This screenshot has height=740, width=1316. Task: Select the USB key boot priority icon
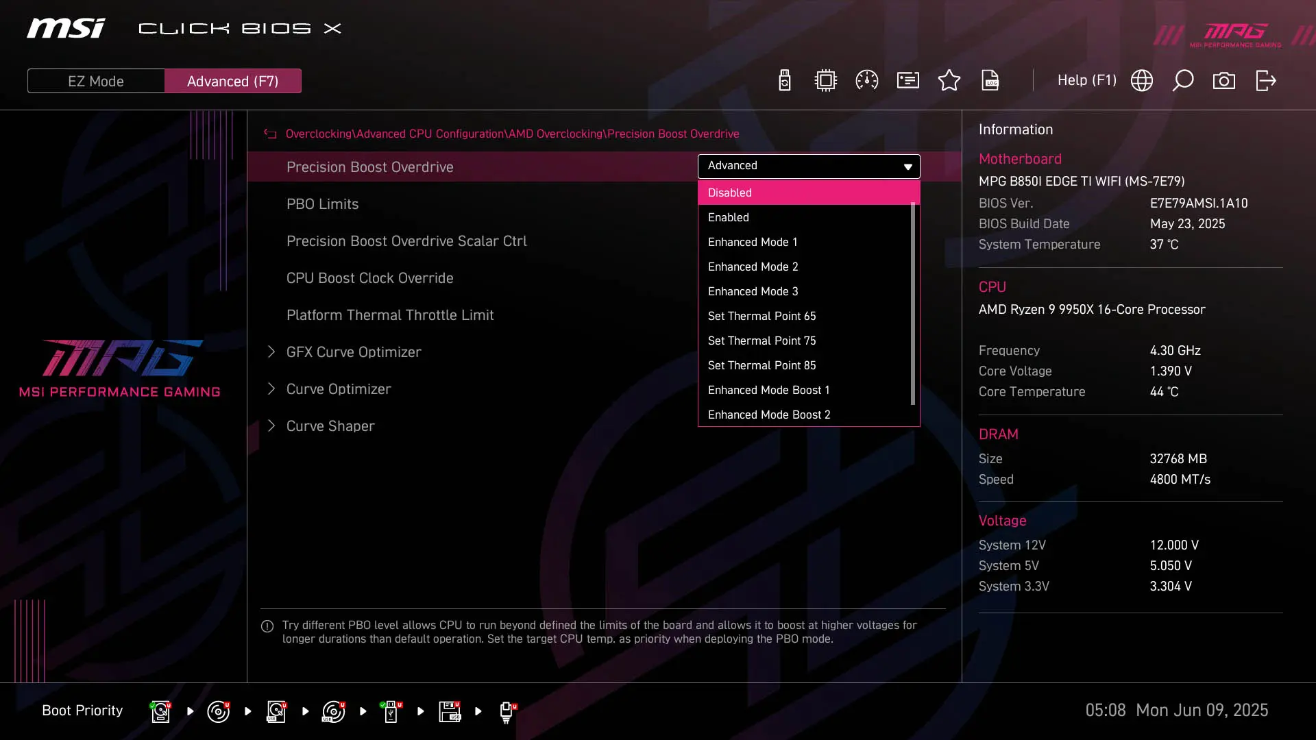(391, 711)
